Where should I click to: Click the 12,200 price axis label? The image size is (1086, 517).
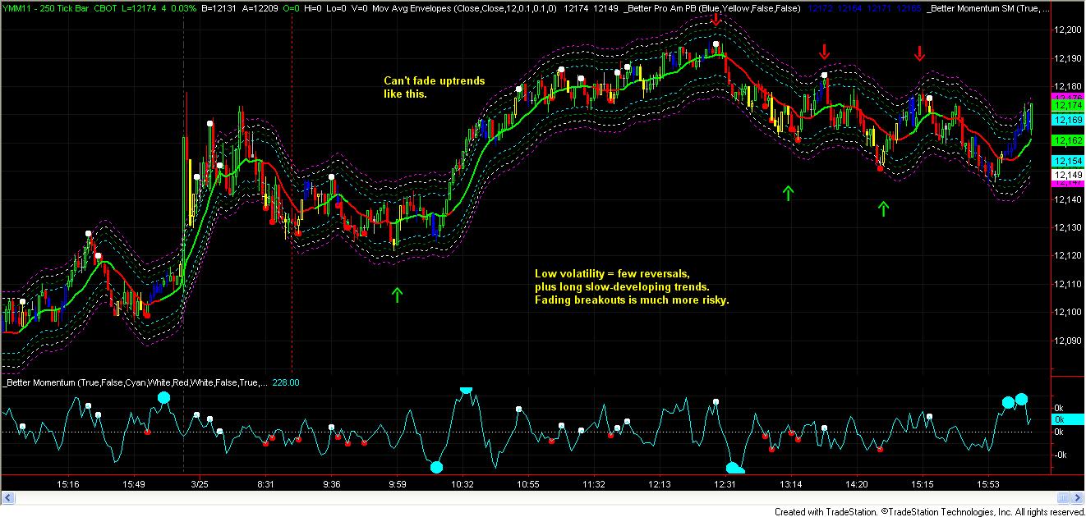click(x=1068, y=30)
